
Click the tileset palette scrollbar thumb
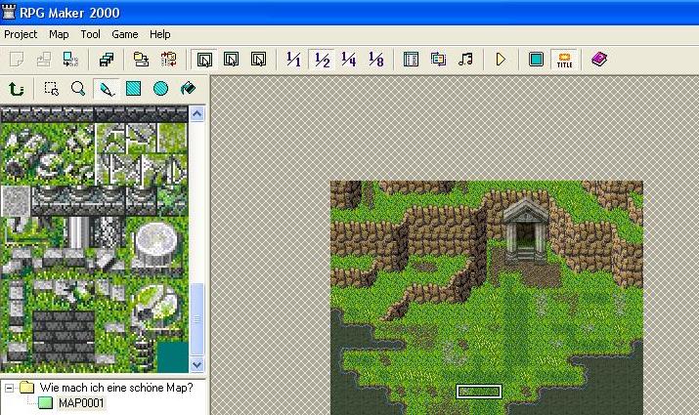(x=197, y=319)
